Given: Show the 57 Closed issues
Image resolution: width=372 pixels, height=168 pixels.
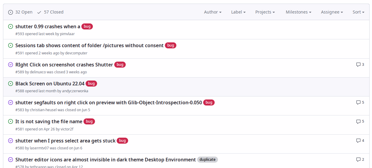Looking at the screenshot, I should tap(50, 12).
